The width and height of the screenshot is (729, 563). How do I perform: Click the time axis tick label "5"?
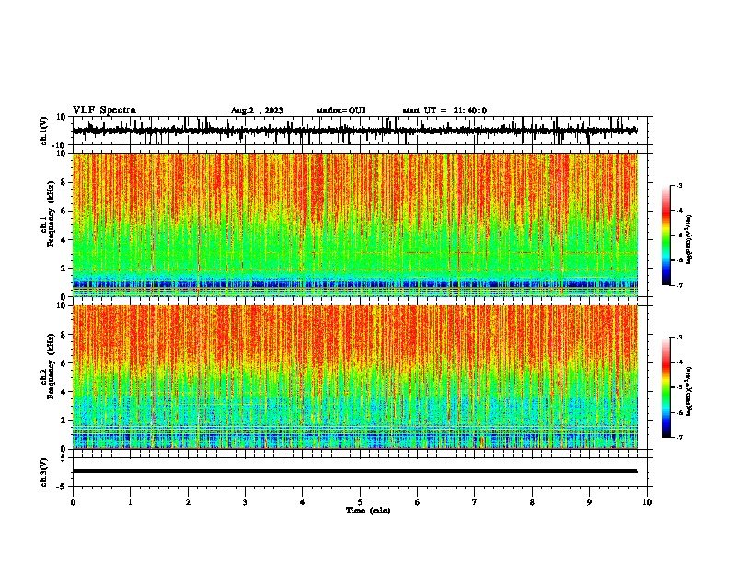pos(360,502)
